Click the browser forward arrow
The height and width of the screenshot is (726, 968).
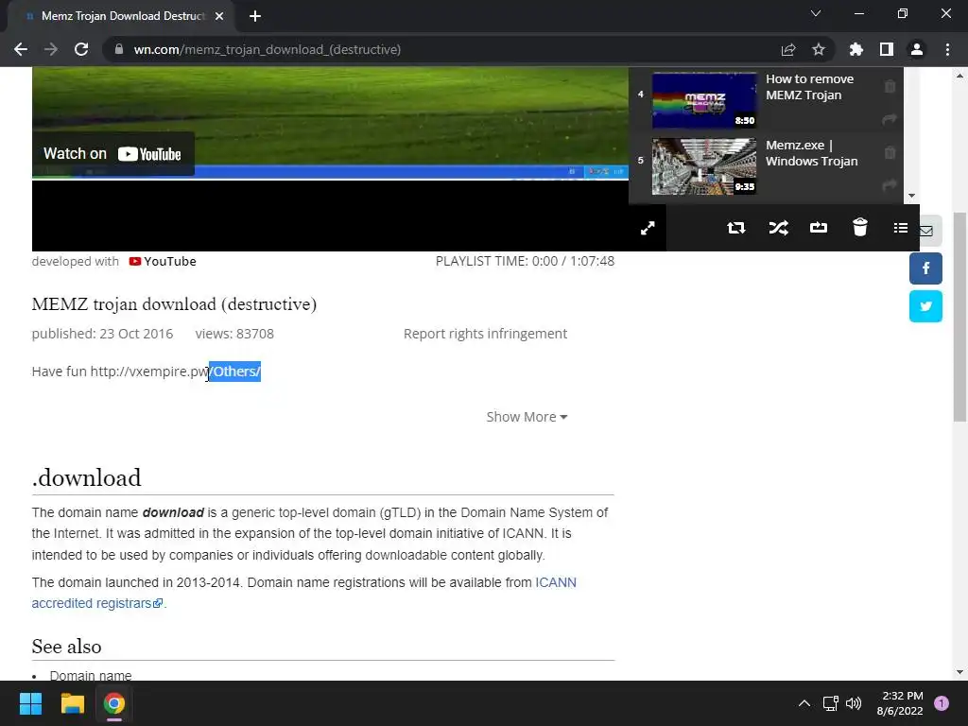tap(51, 49)
